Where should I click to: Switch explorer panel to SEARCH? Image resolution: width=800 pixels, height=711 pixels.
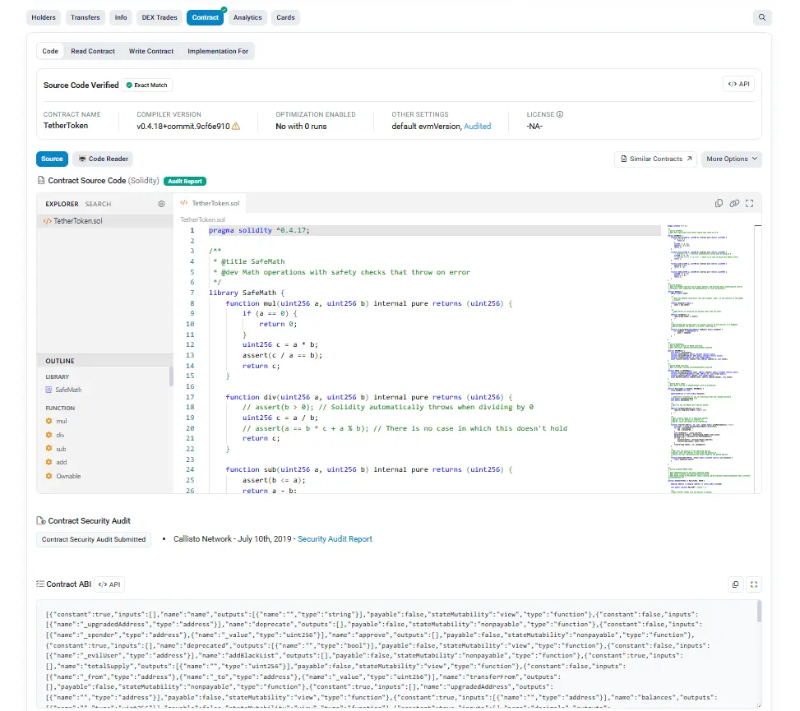click(98, 204)
